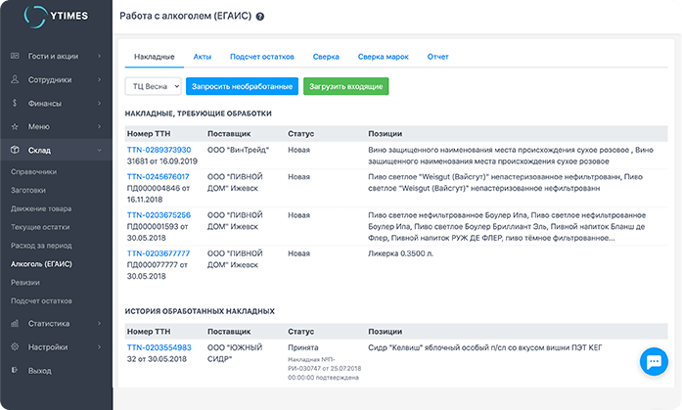Open the chat support bubble

(652, 363)
